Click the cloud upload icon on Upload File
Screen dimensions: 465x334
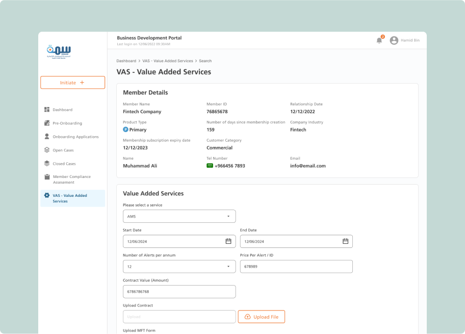click(x=247, y=317)
